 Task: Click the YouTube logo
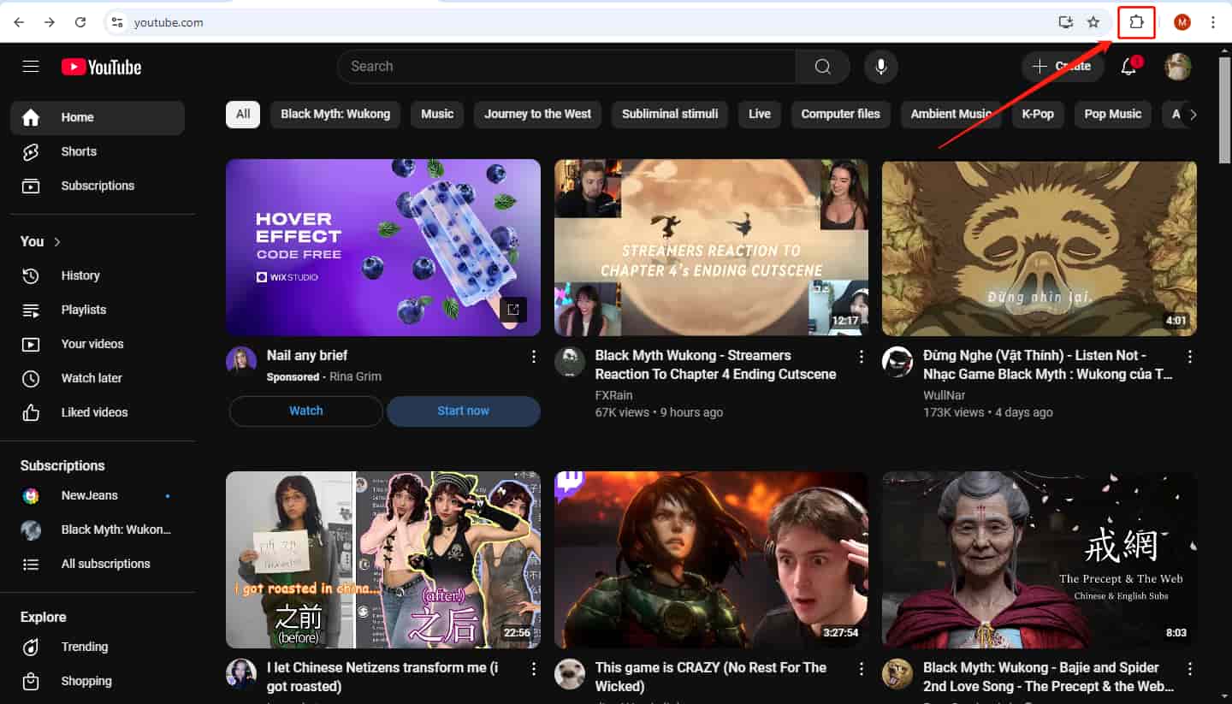[101, 67]
